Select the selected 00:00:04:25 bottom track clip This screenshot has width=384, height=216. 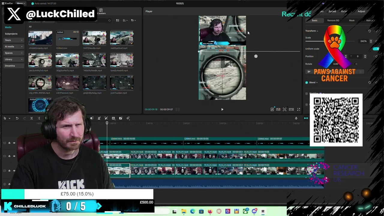tap(119, 170)
